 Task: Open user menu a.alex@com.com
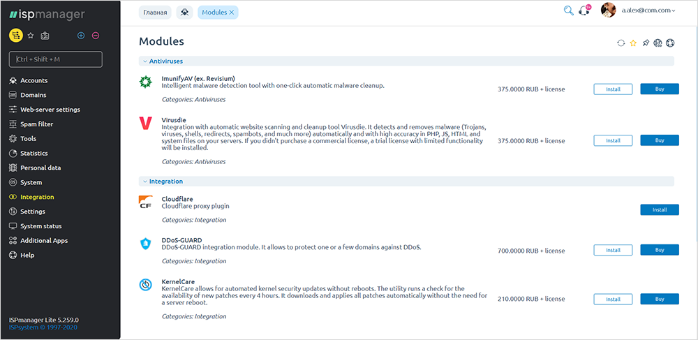648,10
